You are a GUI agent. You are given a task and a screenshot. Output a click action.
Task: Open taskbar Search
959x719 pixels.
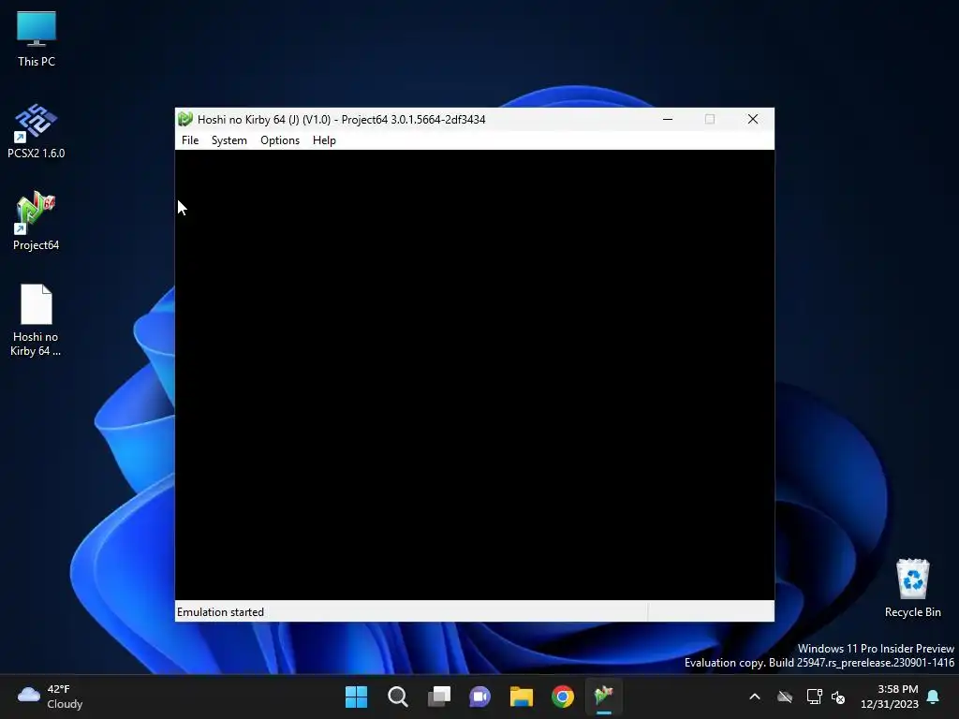point(397,697)
